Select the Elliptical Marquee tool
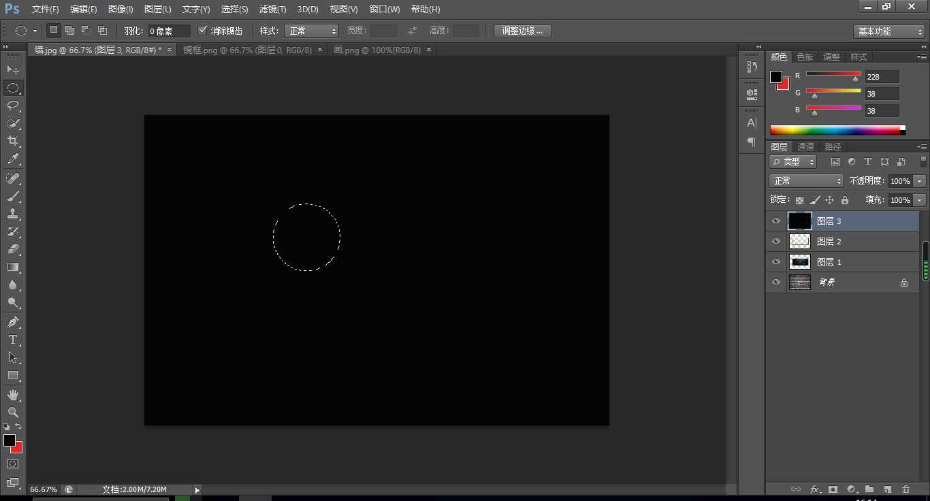 click(13, 88)
